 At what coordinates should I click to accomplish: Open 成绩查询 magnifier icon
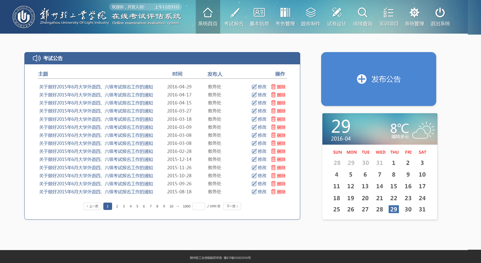coord(363,13)
